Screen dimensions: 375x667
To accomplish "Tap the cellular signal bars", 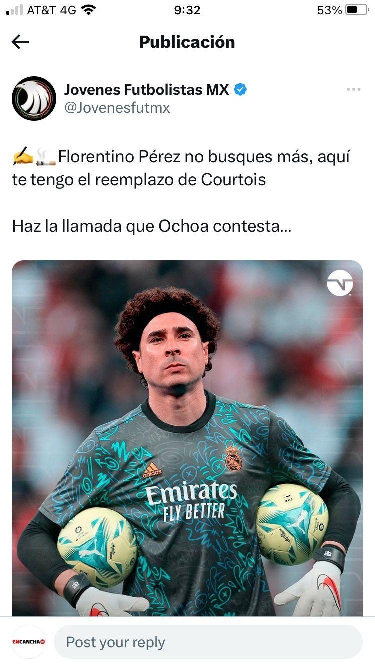I will [15, 10].
